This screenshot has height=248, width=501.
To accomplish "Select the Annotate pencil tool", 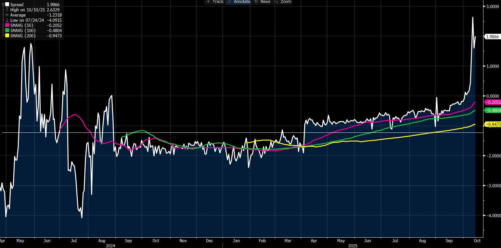I will (239, 2).
